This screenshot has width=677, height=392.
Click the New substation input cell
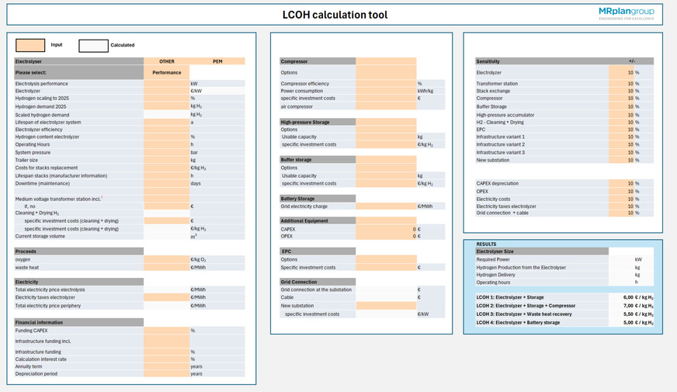[x=386, y=305]
